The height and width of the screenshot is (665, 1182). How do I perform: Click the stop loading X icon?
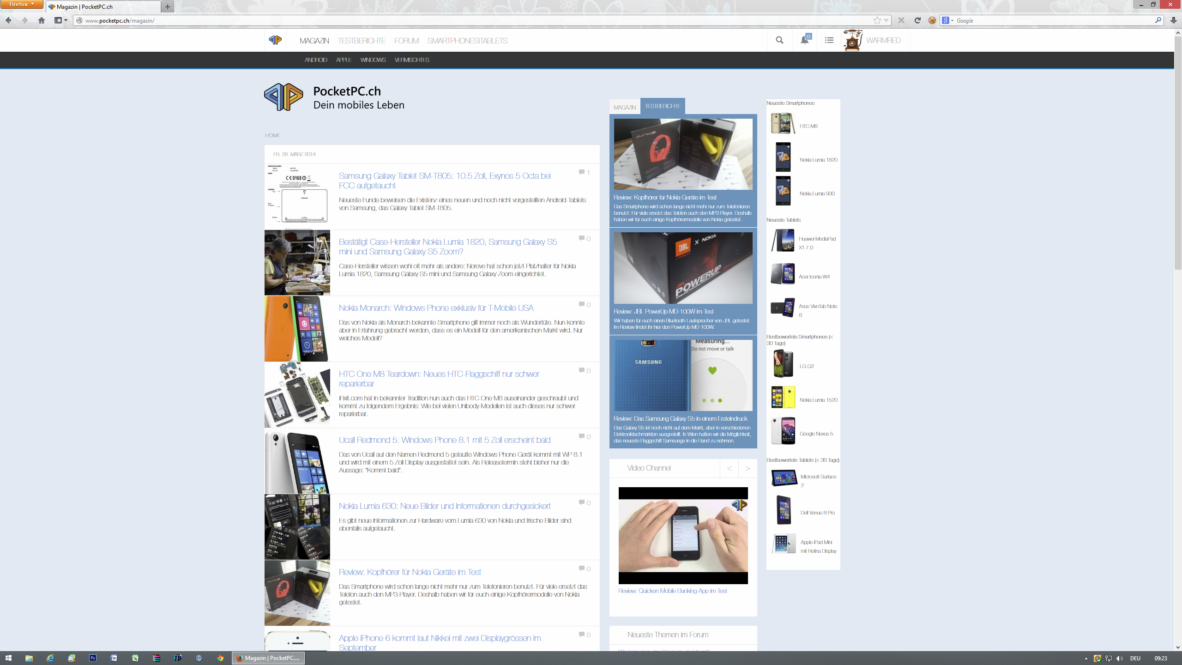tap(901, 20)
